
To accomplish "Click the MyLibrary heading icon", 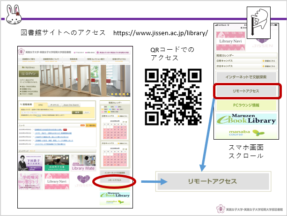I will tap(23, 67).
